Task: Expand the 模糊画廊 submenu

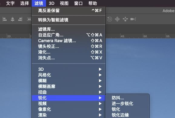Action: point(69,86)
